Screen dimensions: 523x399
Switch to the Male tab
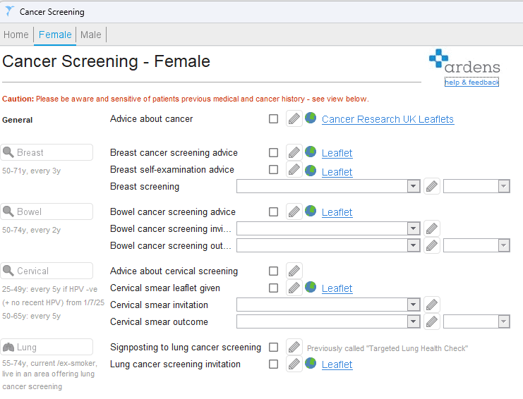coord(91,35)
